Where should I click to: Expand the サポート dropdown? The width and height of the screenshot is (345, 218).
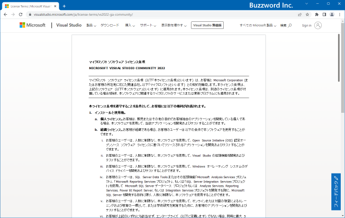tap(148, 25)
